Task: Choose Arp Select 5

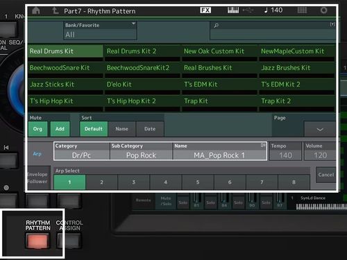Action: tap(198, 182)
